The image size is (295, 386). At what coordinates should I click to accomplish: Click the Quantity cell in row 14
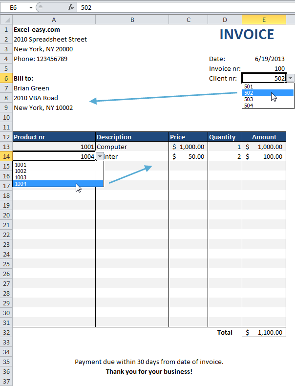225,156
